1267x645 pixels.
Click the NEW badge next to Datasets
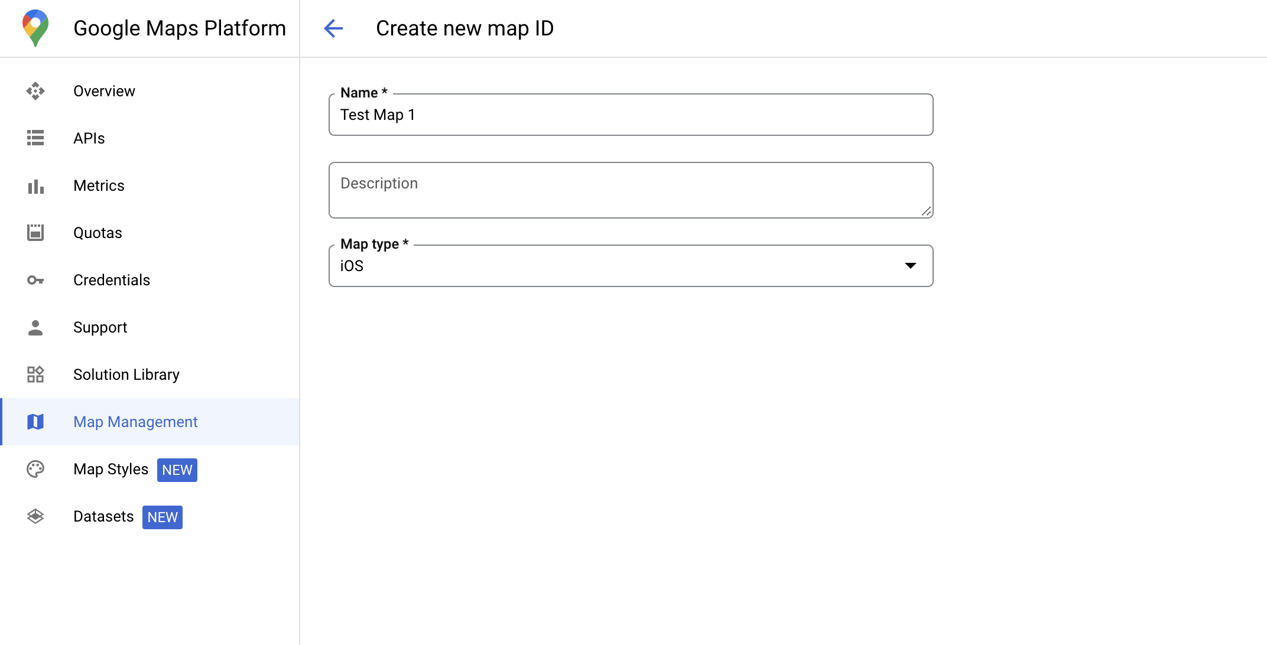coord(163,517)
